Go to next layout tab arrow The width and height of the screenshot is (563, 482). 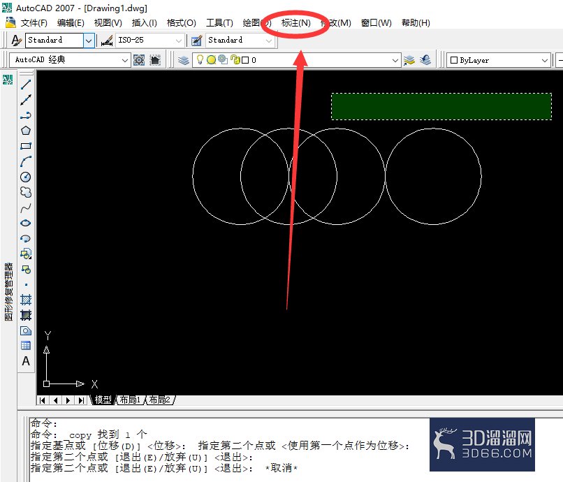pyautogui.click(x=68, y=400)
